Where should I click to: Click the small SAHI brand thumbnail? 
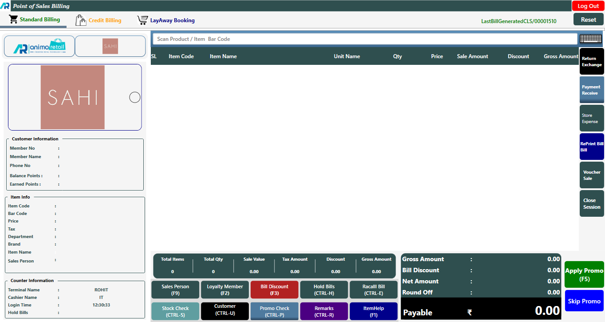click(x=110, y=46)
